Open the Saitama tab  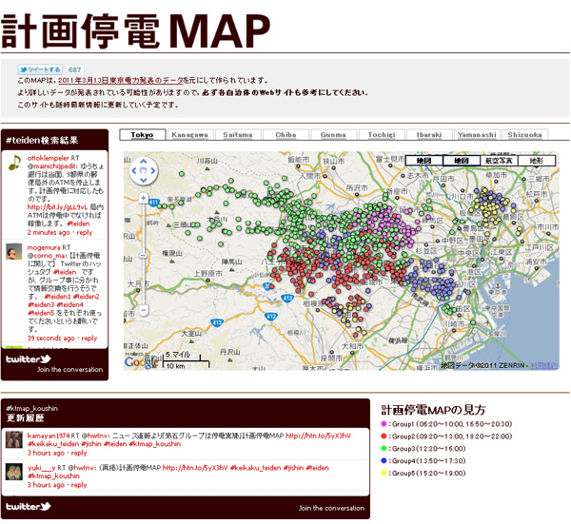pos(238,135)
